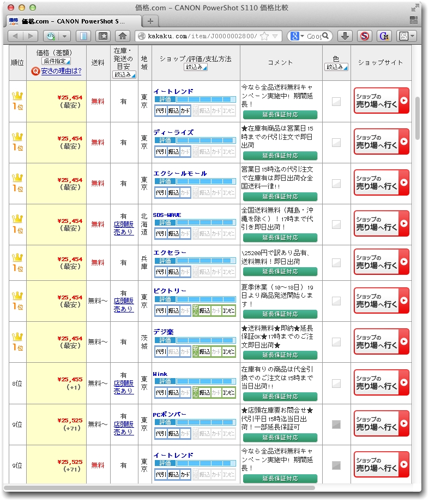Viewport: 429px width, 501px height.
Task: Click the color swatch in ディーライズ row
Action: coord(336,143)
